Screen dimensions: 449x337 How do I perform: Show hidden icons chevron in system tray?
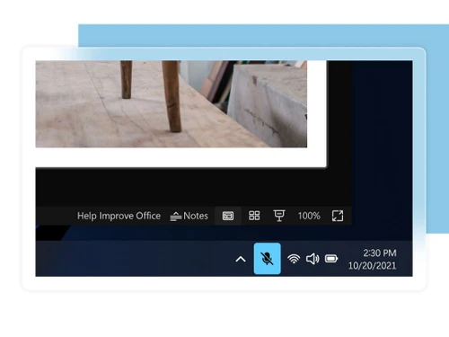coord(241,259)
